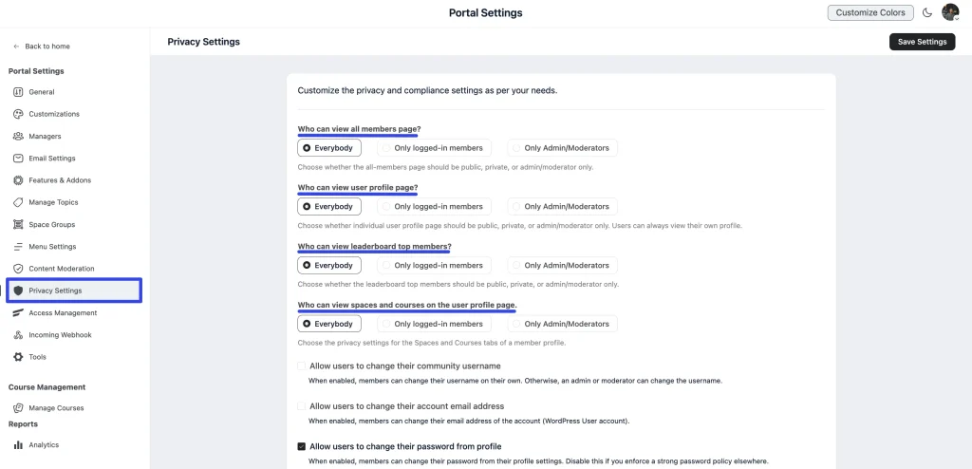The width and height of the screenshot is (972, 469).
Task: Open the user avatar in top right
Action: pos(950,12)
